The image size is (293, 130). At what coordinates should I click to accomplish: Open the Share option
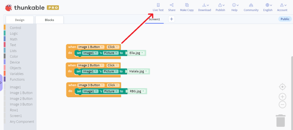click(x=172, y=7)
